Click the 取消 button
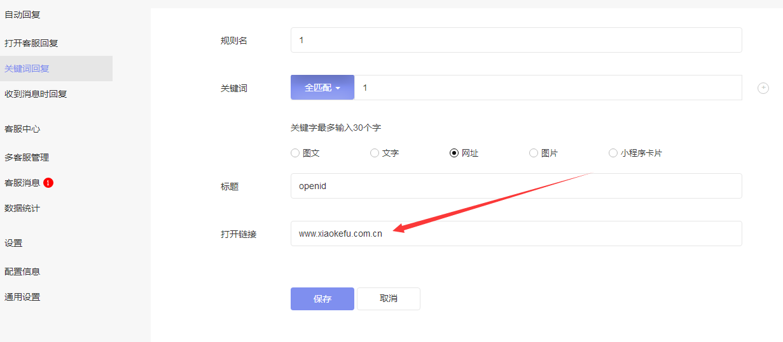 (x=389, y=299)
